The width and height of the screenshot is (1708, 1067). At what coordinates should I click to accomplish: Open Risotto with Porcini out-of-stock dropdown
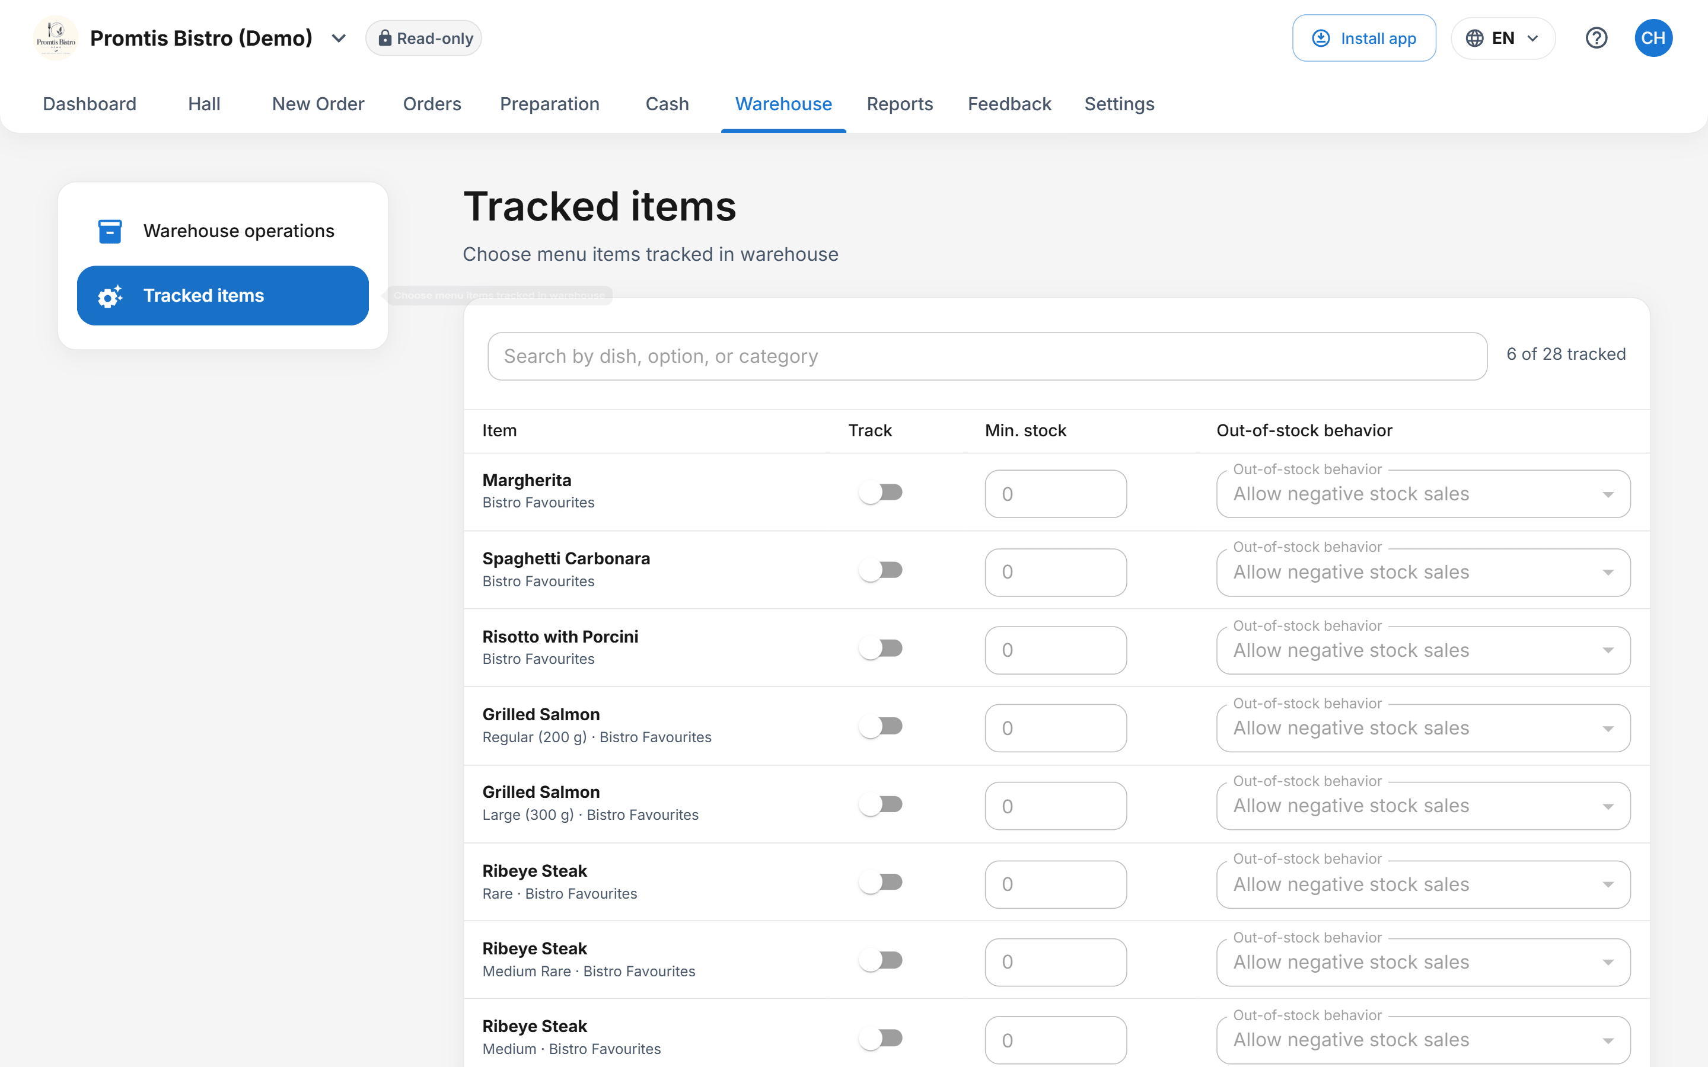[x=1423, y=650]
